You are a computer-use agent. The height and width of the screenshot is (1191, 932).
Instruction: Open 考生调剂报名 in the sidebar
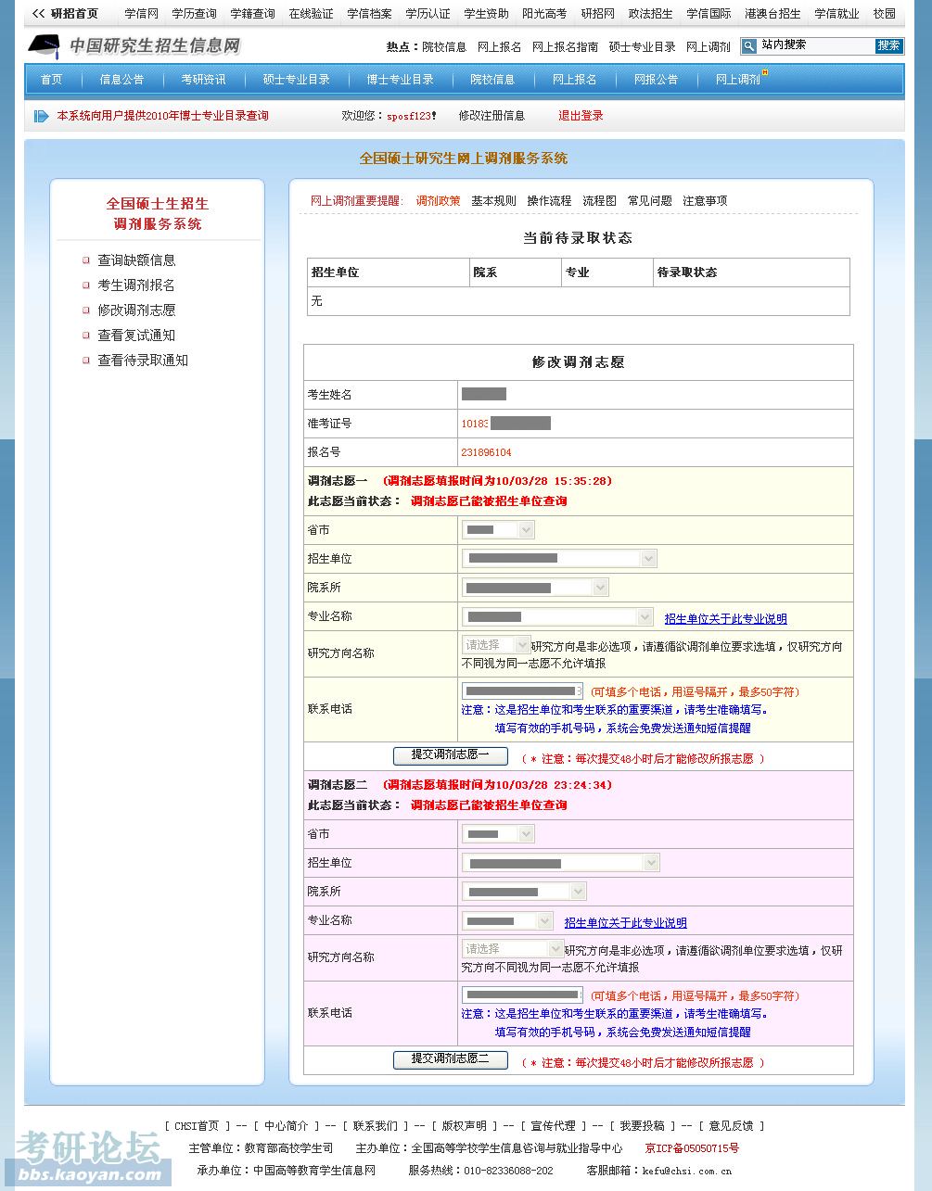click(136, 285)
